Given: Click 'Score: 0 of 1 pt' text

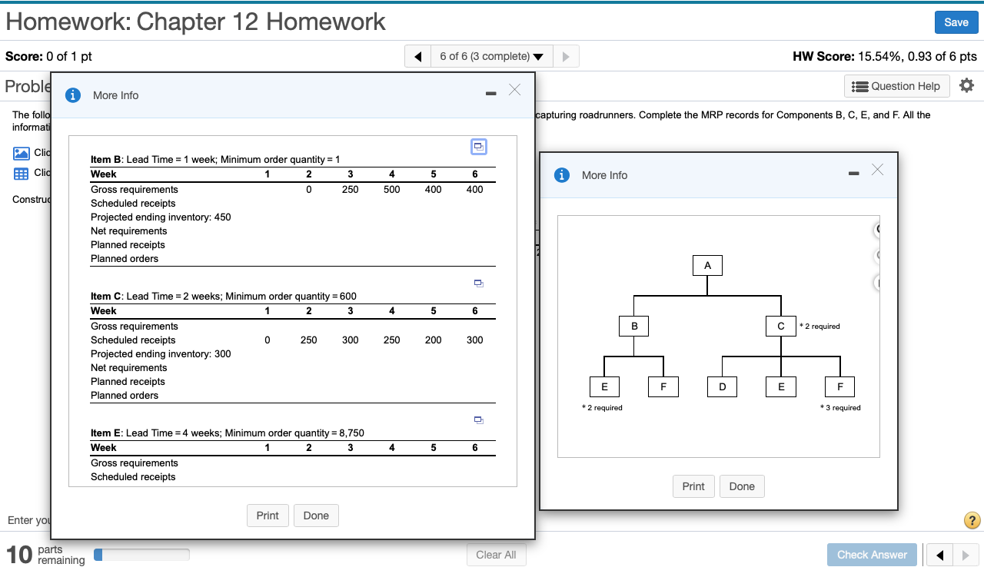Looking at the screenshot, I should 48,56.
